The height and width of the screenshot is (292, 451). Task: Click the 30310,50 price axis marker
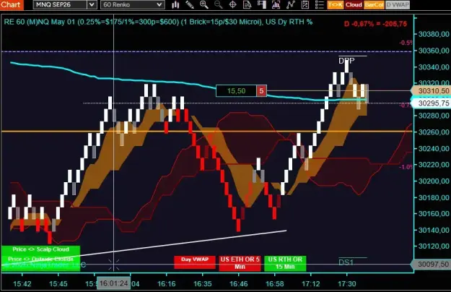coord(431,91)
